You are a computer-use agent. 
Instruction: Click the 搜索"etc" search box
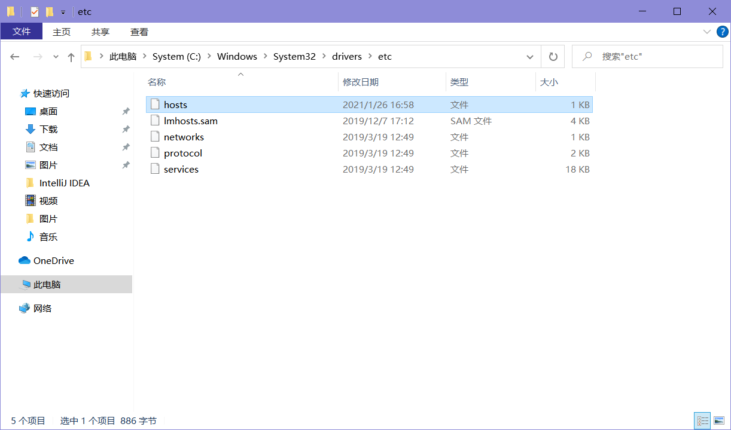647,56
